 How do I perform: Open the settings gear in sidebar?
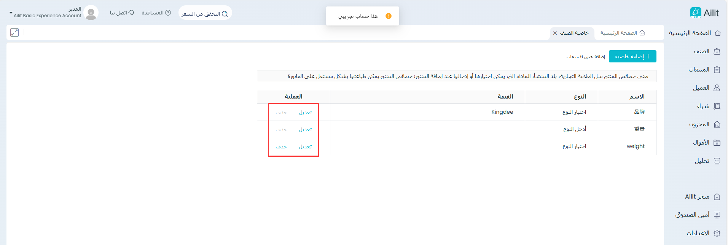(x=717, y=233)
